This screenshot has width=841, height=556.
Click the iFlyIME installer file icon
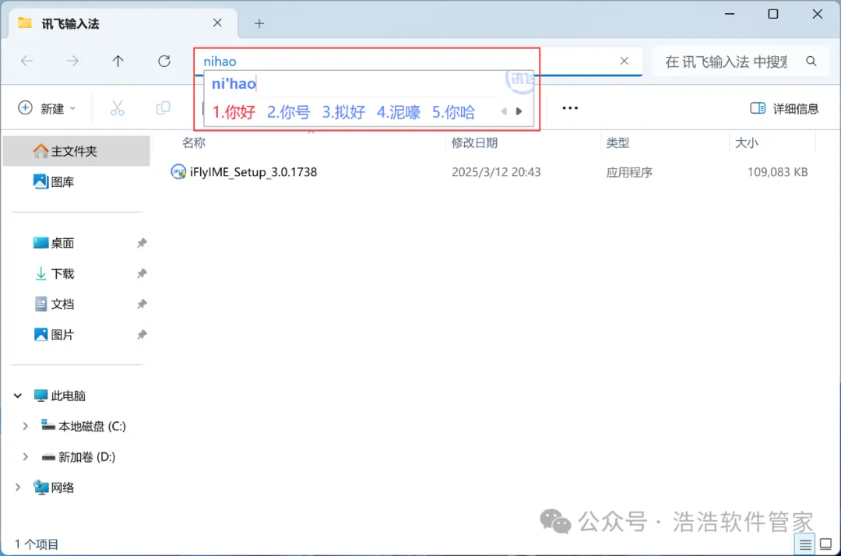pyautogui.click(x=178, y=172)
